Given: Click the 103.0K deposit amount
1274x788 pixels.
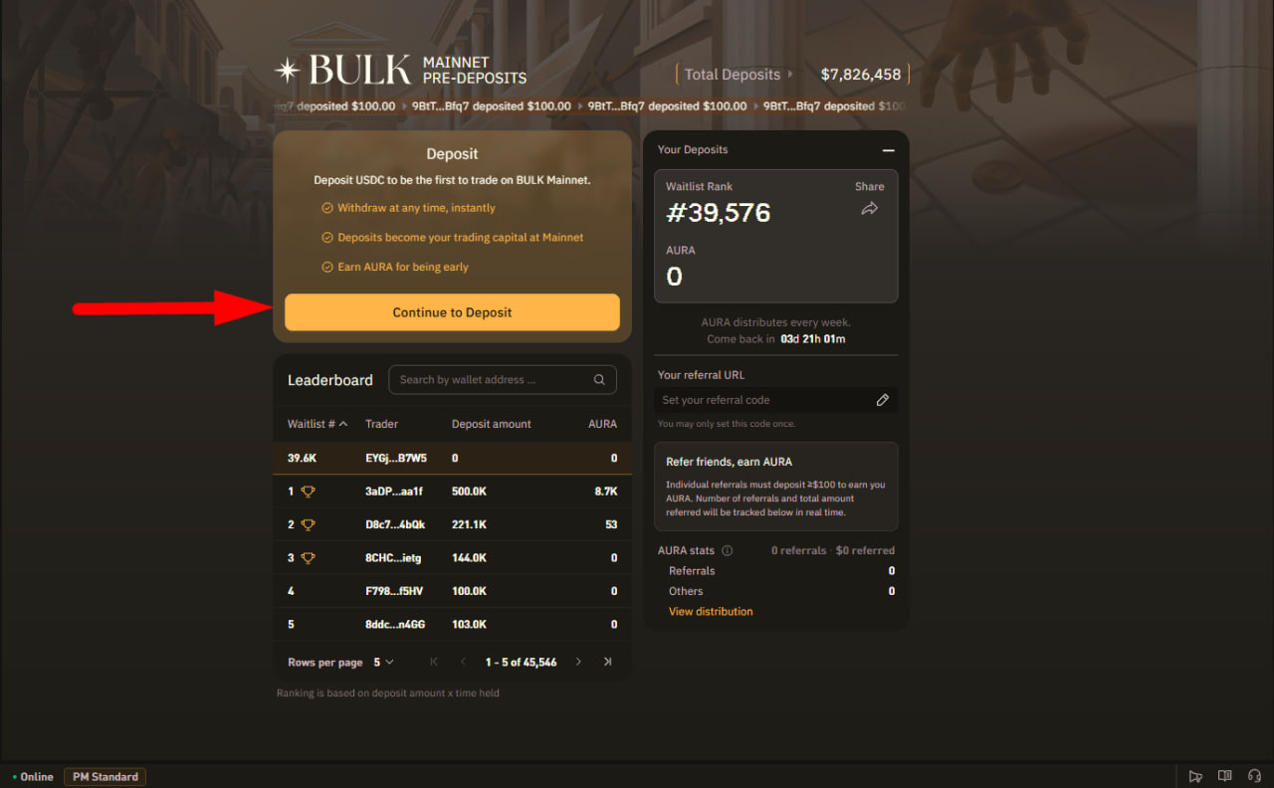Looking at the screenshot, I should coord(469,625).
